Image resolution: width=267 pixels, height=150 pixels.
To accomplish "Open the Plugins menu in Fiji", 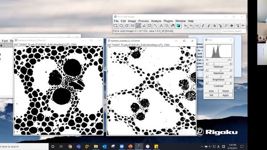I will (168, 21).
